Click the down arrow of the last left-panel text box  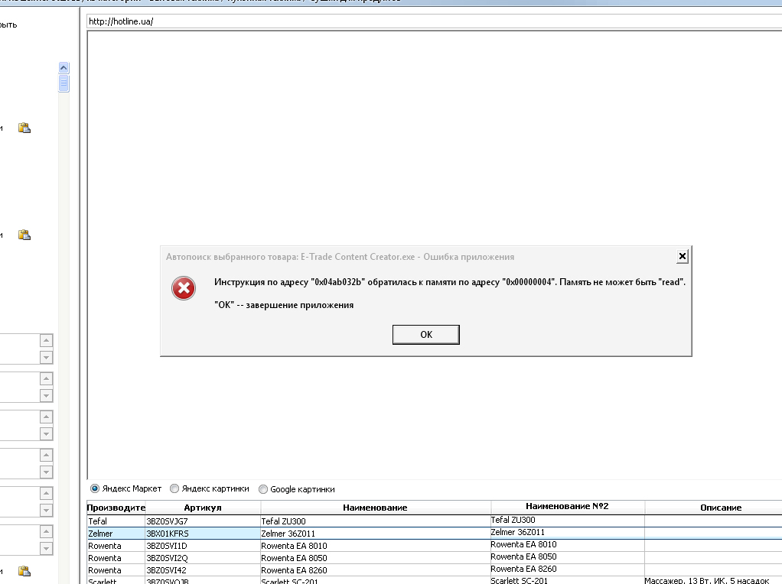tap(46, 549)
